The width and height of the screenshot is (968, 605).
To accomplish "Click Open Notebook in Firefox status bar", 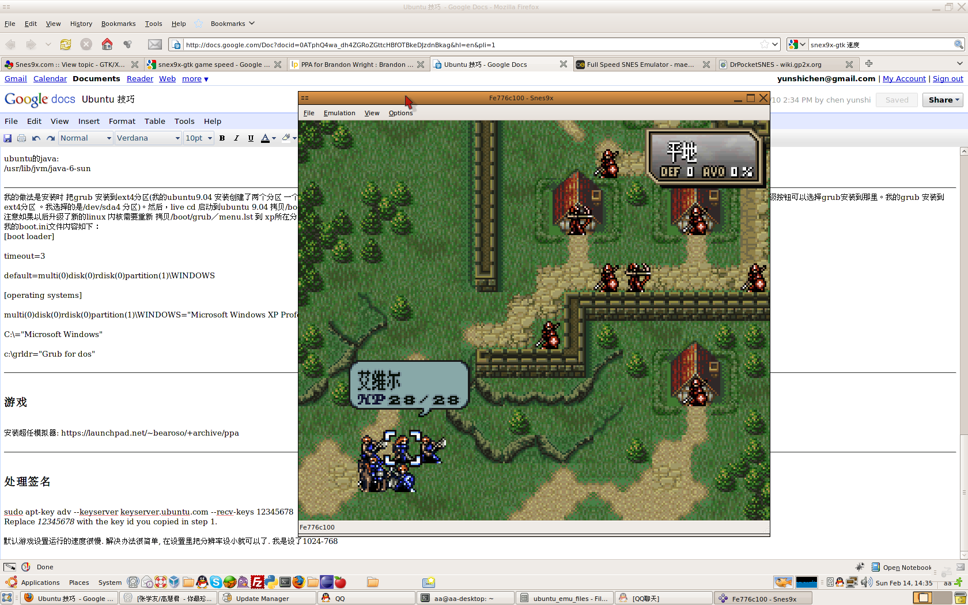I will [x=901, y=568].
